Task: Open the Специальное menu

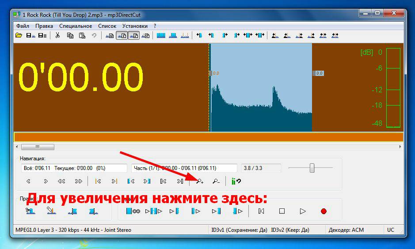Action: point(76,26)
